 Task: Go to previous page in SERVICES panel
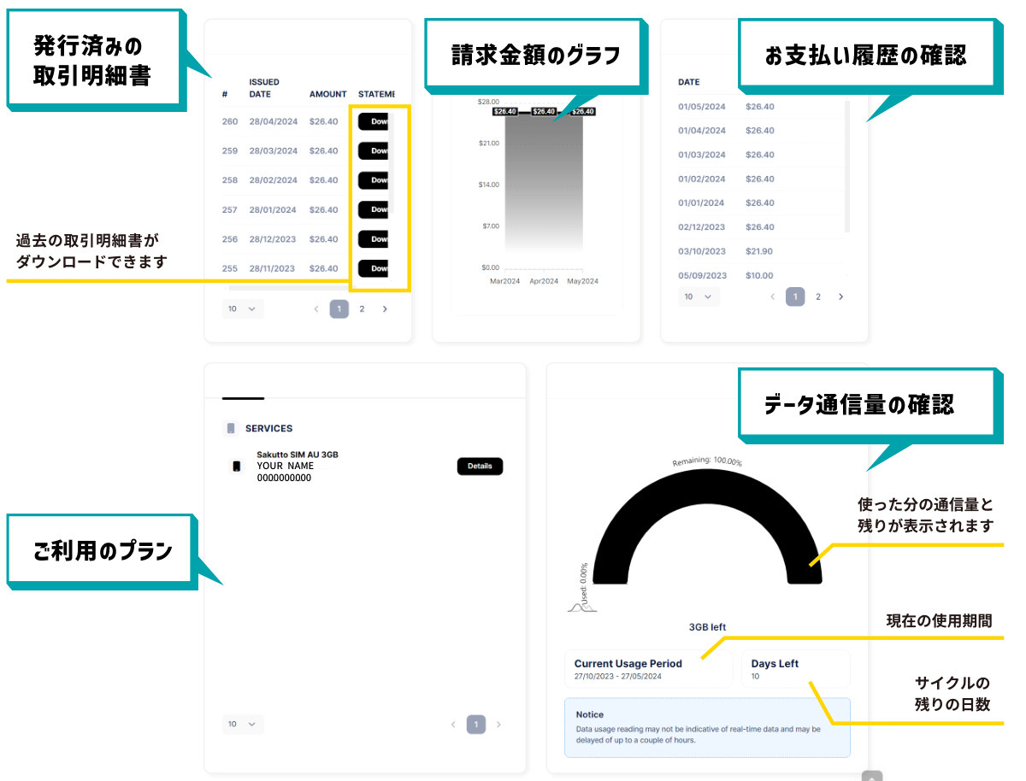tap(453, 724)
